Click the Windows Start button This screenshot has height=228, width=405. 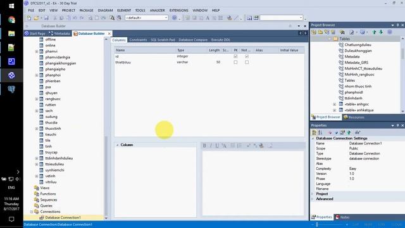coord(11,6)
